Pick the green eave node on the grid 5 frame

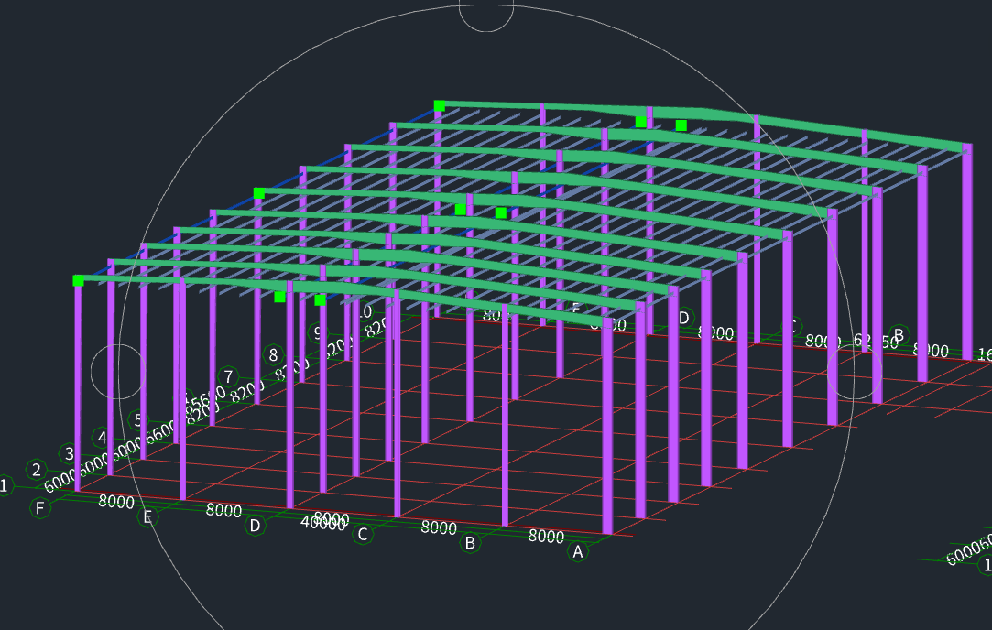258,193
